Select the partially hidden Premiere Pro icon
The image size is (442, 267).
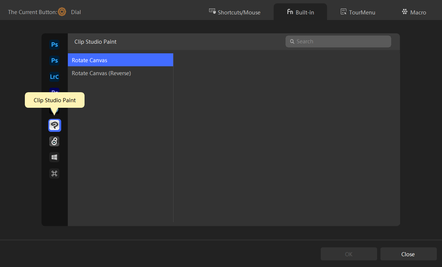tap(55, 90)
